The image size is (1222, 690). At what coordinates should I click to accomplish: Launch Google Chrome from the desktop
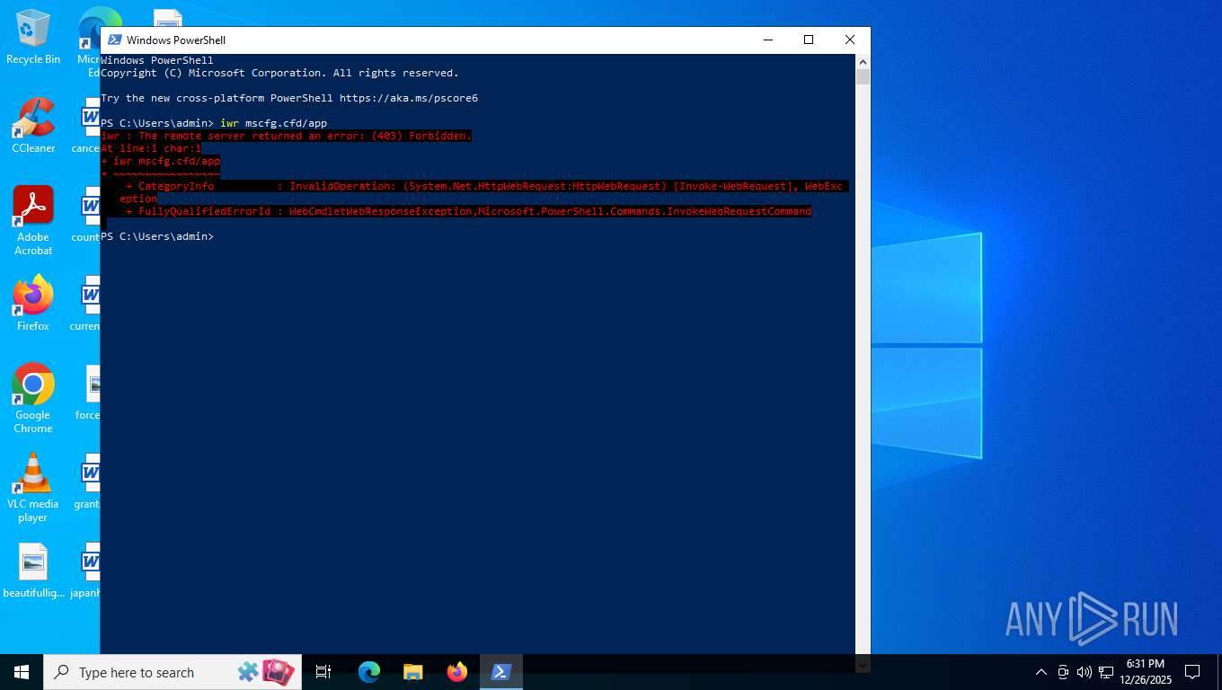pos(33,399)
